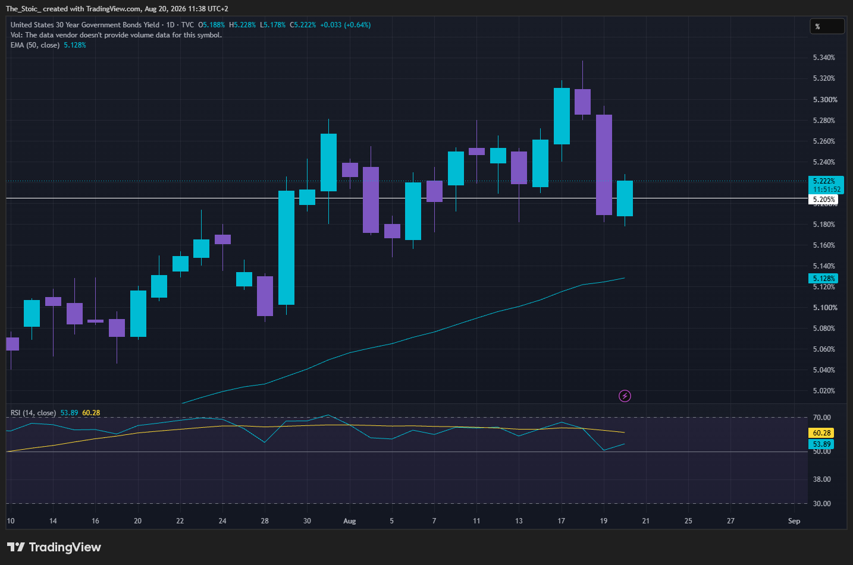Click the 5.340% price axis label
This screenshot has width=853, height=565.
(824, 58)
